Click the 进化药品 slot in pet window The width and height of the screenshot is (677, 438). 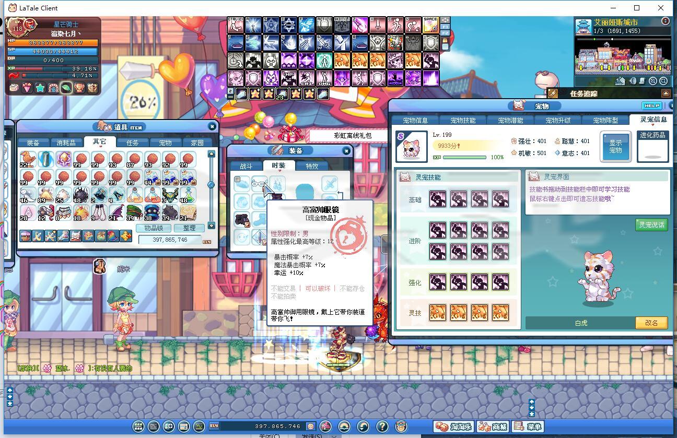point(652,147)
